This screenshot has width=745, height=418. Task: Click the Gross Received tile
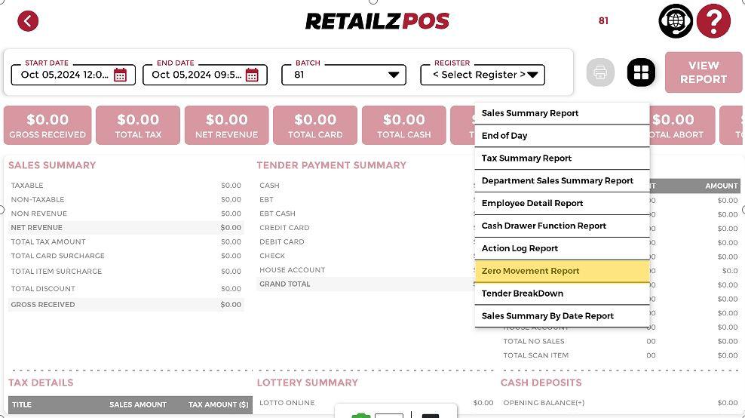[48, 125]
